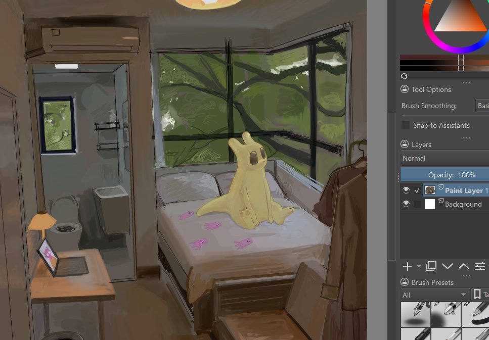Click the dark brown-to-orange color strip
Screen dimensions: 489x340
[444, 63]
